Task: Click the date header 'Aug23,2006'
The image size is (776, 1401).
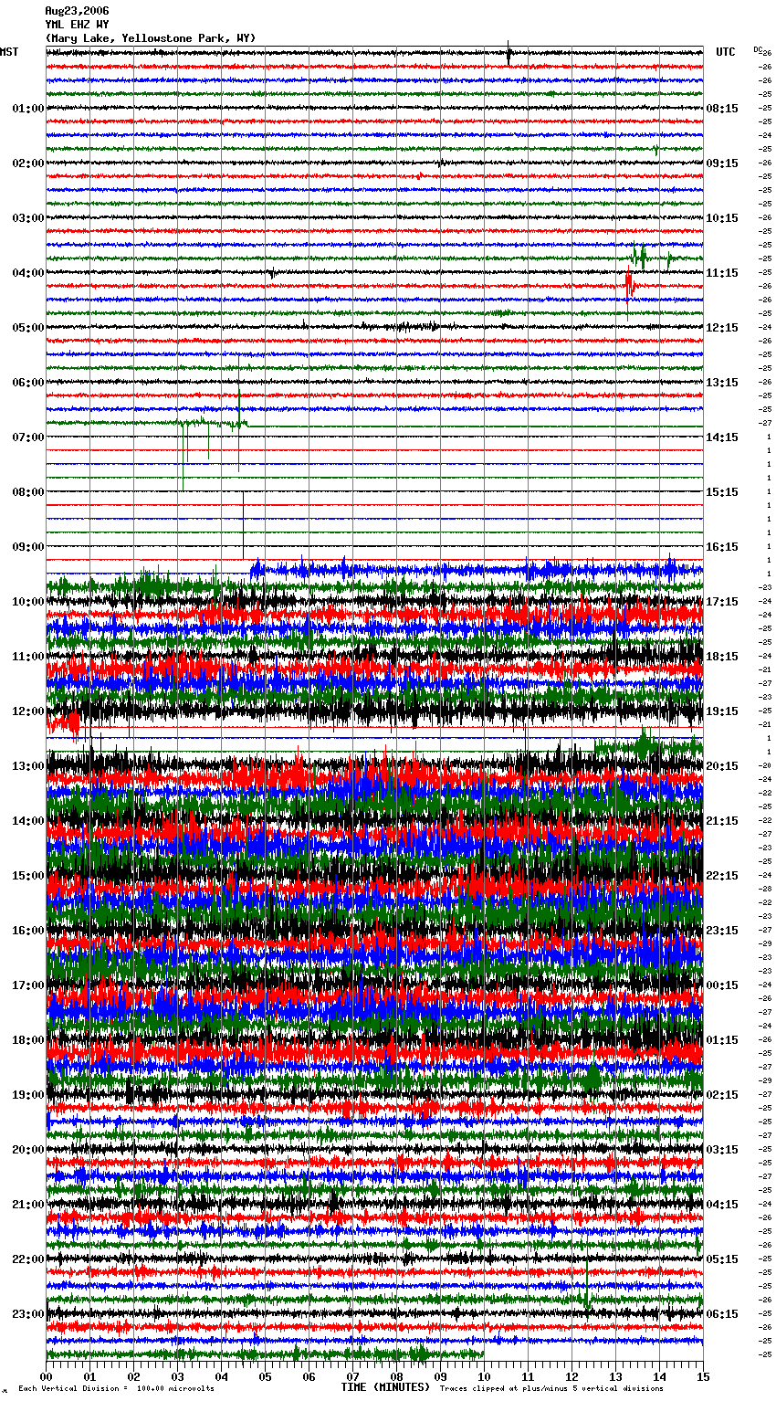Action: (77, 11)
